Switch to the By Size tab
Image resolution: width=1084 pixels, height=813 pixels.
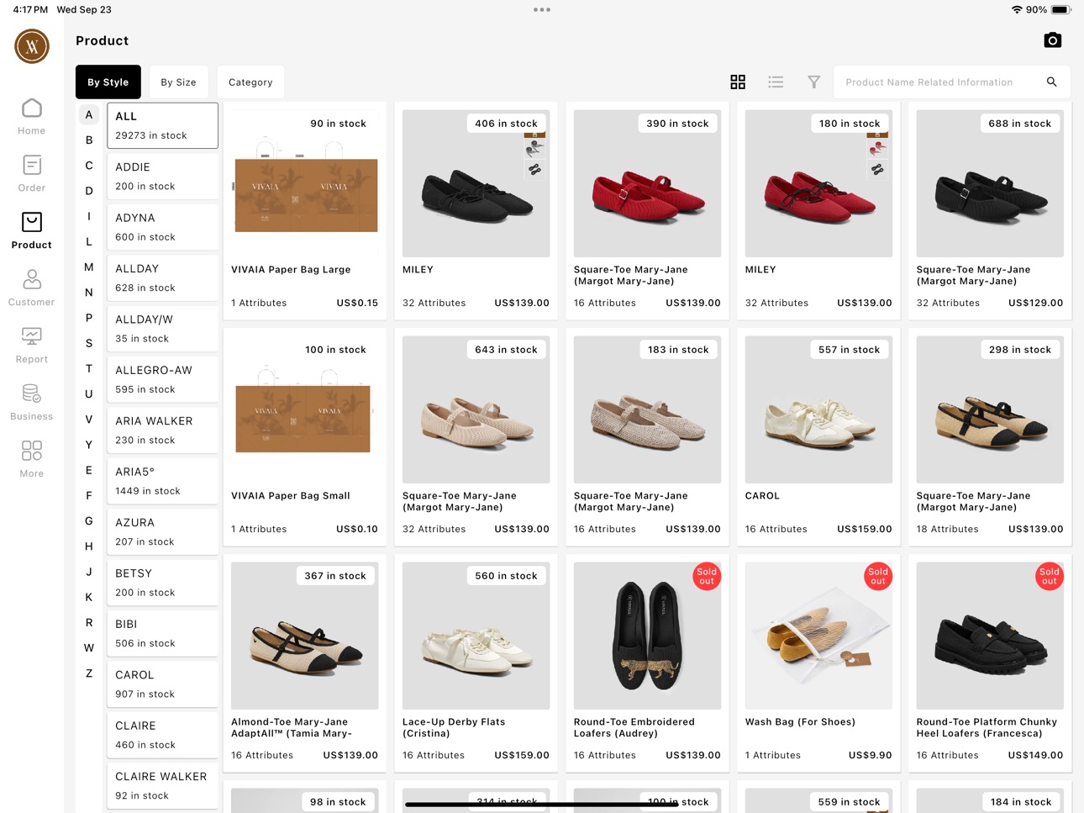click(x=178, y=82)
